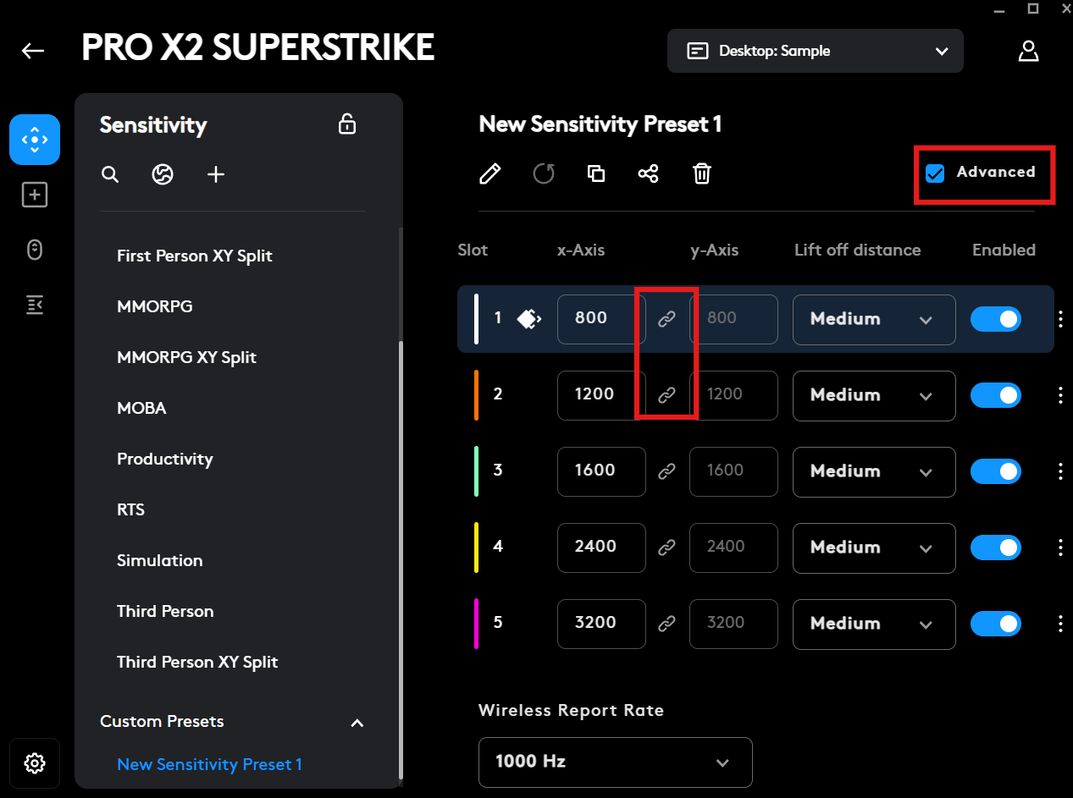Collapse the Custom Presets section
This screenshot has height=798, width=1073.
(x=357, y=723)
